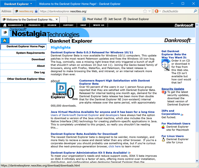Click the Security Update heading link
Screen dimensions: 199x168
click(x=173, y=89)
